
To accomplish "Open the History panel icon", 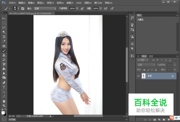I will point(132,18).
